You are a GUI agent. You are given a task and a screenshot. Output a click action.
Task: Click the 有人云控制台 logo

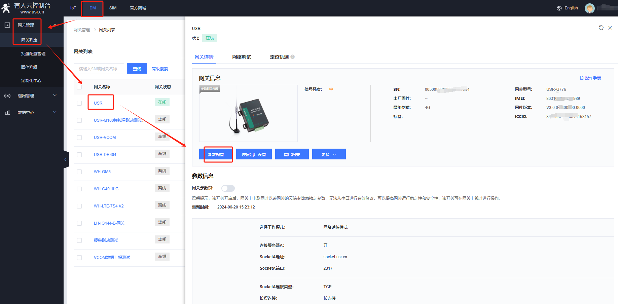(6, 8)
